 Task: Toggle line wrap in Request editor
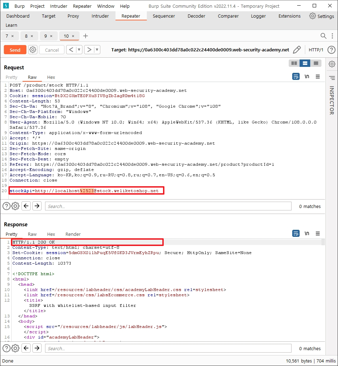[296, 76]
